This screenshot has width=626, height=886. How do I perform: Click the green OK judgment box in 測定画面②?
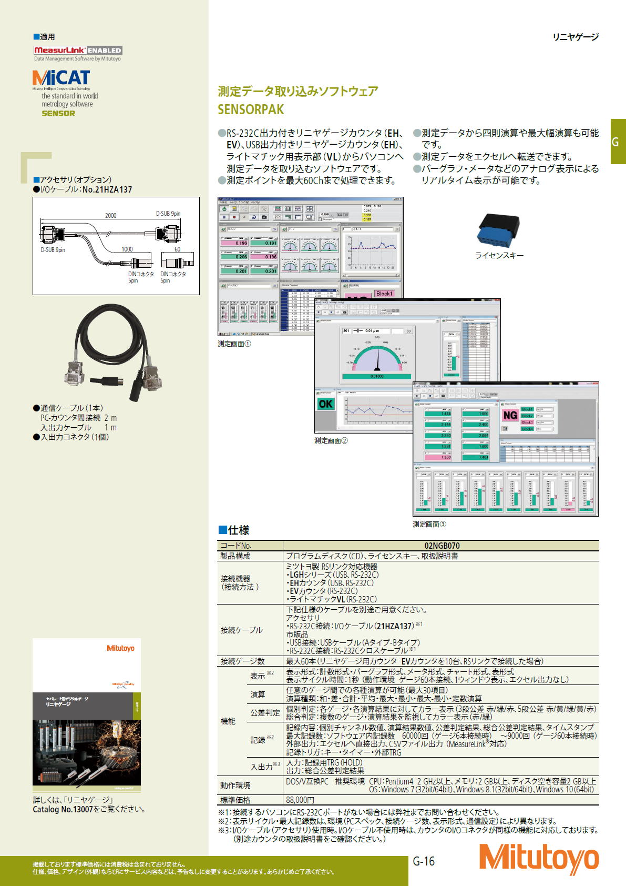[x=326, y=404]
